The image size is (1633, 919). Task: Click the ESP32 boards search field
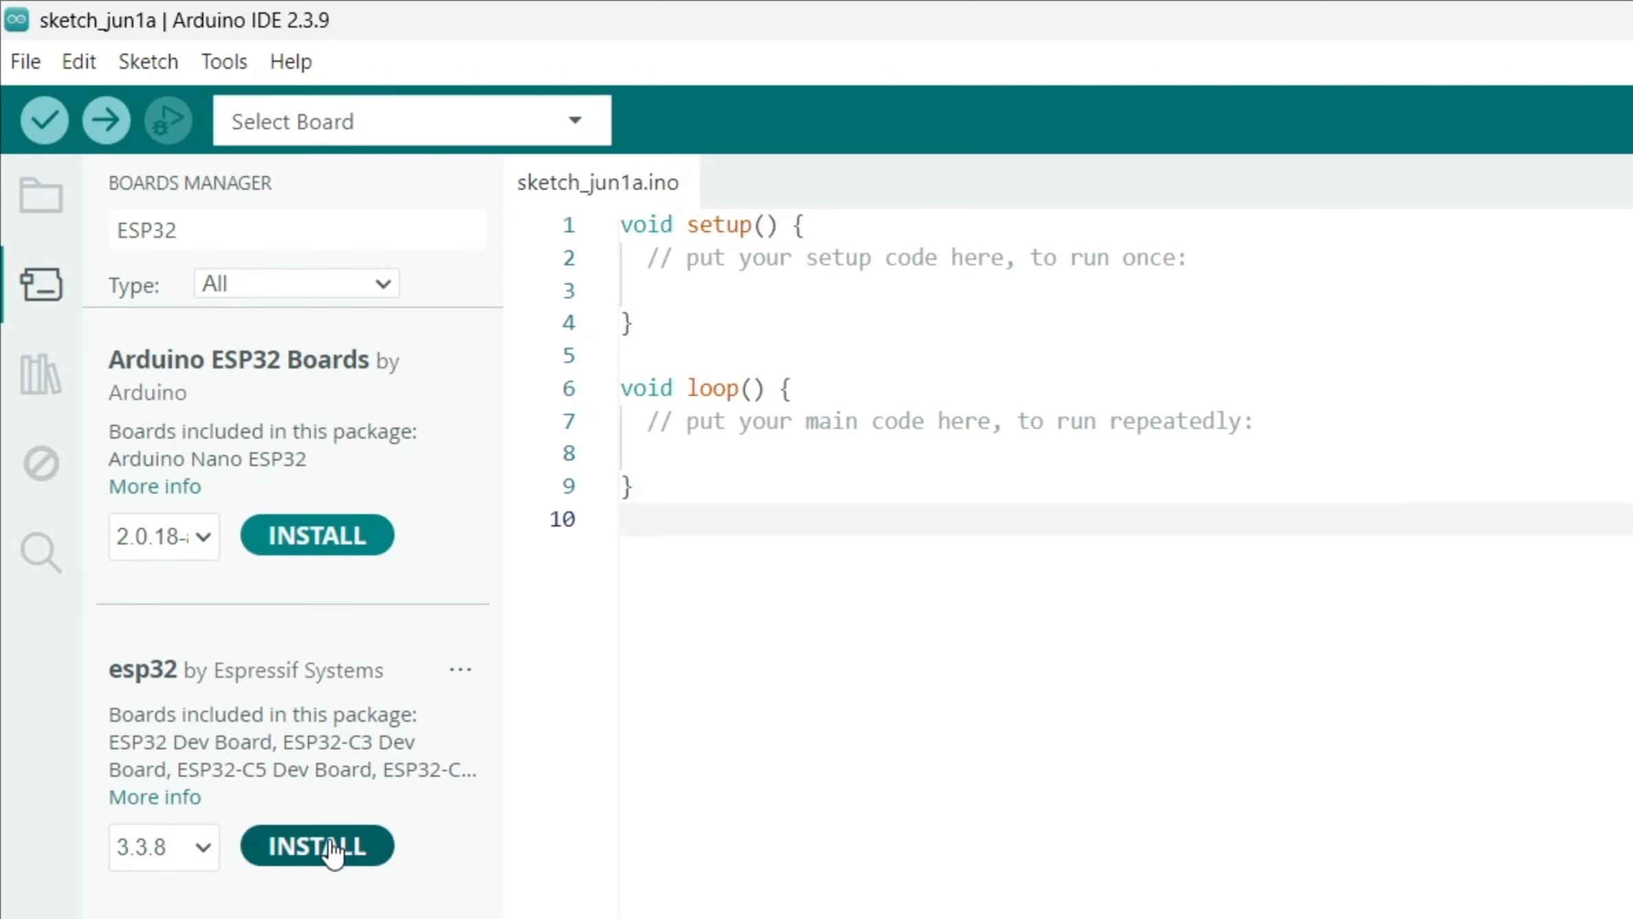click(x=297, y=230)
